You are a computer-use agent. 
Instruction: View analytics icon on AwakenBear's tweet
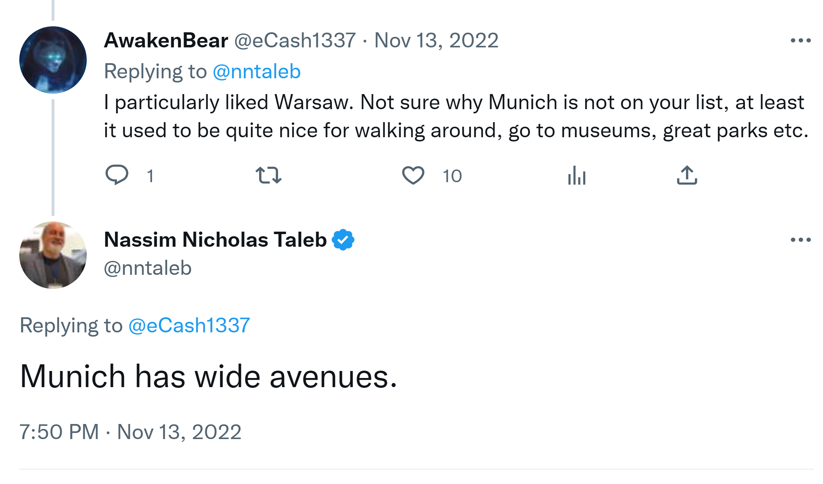click(577, 175)
